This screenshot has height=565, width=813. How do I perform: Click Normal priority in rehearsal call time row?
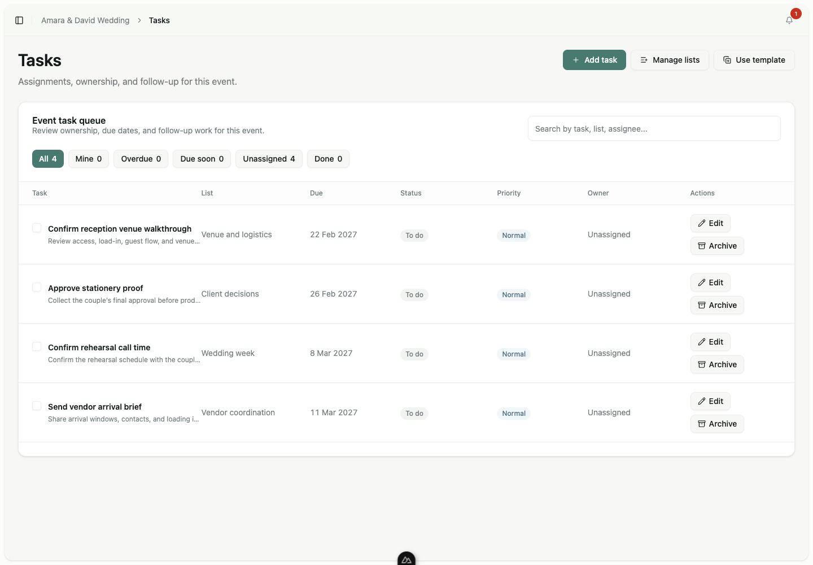pos(514,354)
